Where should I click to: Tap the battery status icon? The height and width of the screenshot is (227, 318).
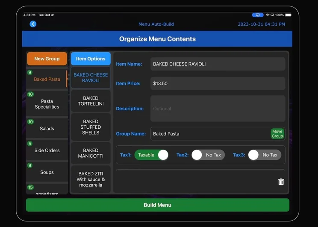point(288,15)
